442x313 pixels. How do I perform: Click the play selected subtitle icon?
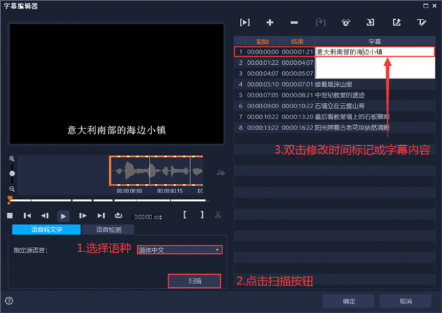click(x=244, y=22)
